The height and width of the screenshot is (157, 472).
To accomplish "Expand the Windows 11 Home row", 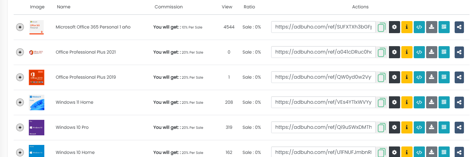I will 20,102.
